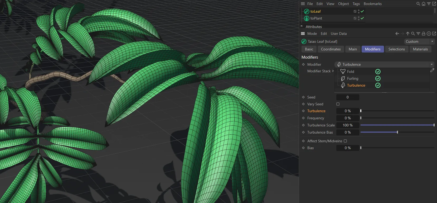This screenshot has height=203, width=437.
Task: Click Seed value input field
Action: [x=348, y=97]
